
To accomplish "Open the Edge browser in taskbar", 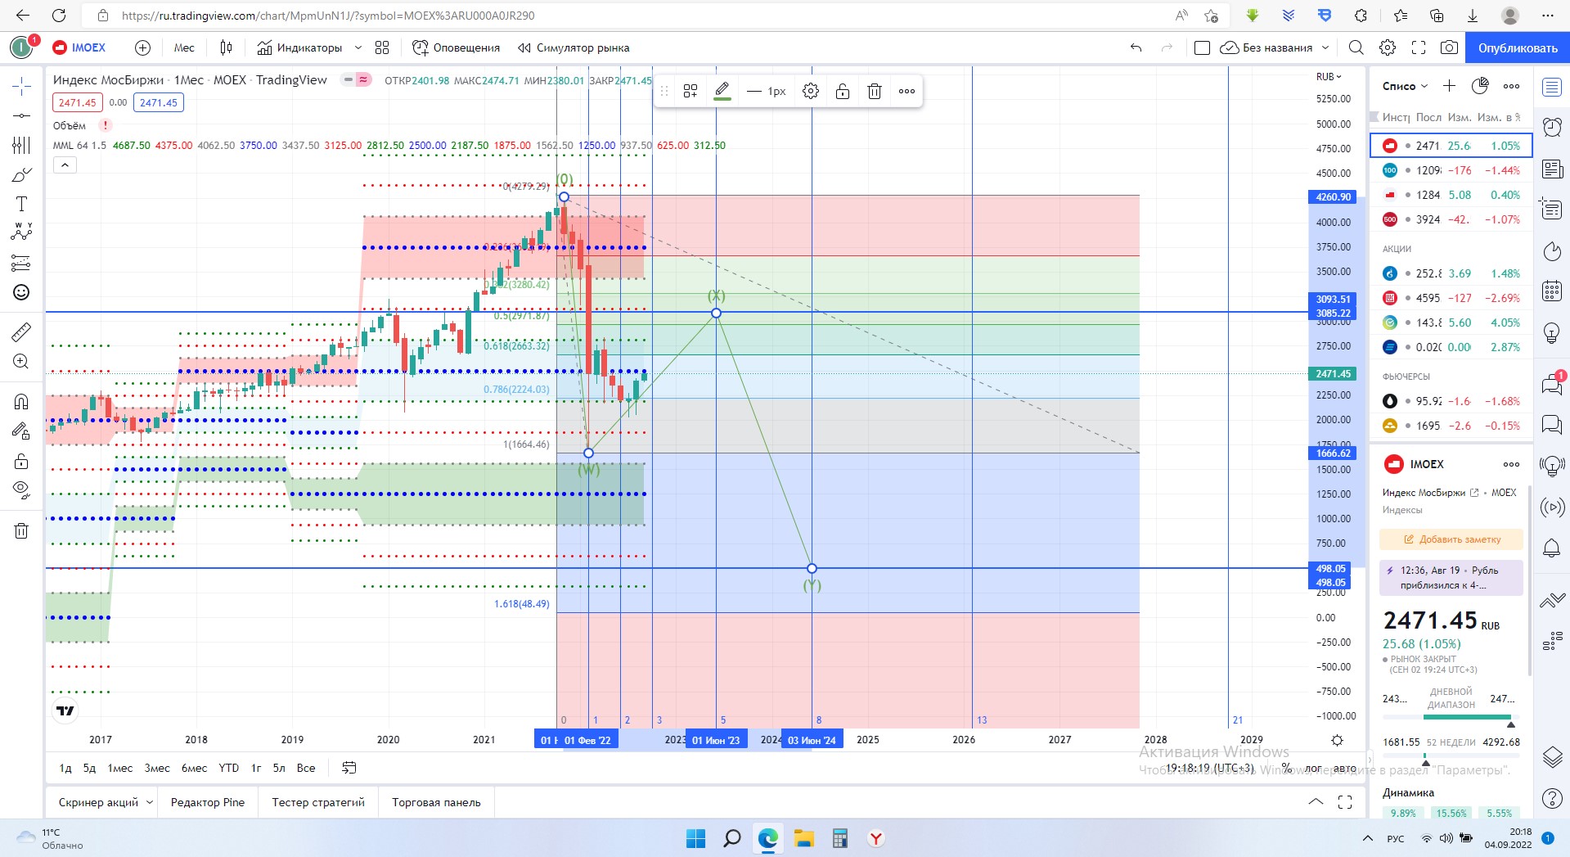I will click(767, 838).
